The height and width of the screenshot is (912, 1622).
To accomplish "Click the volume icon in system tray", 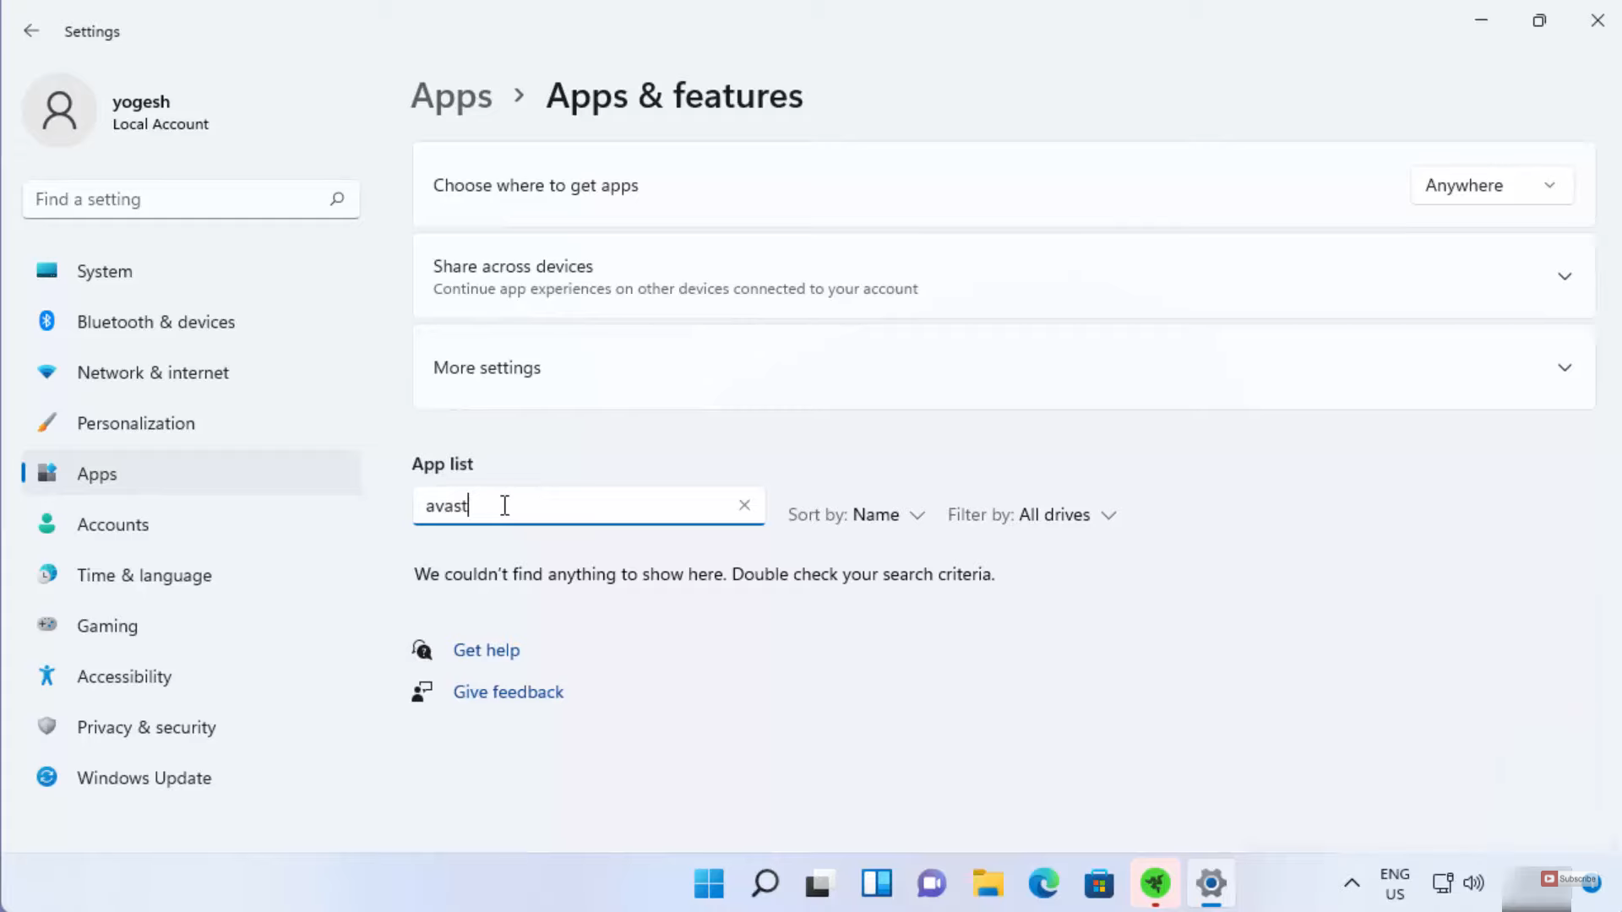I will [1473, 883].
